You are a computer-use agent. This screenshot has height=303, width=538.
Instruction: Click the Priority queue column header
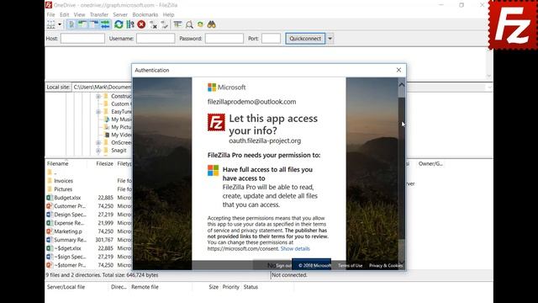[230, 287]
